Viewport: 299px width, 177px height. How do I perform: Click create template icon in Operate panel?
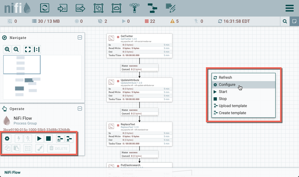coord(60,138)
